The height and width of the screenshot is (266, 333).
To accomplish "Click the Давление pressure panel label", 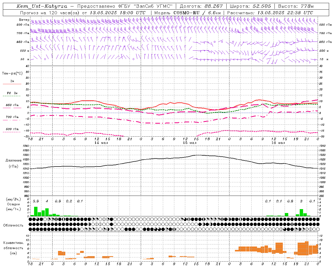I will click(x=14, y=161).
